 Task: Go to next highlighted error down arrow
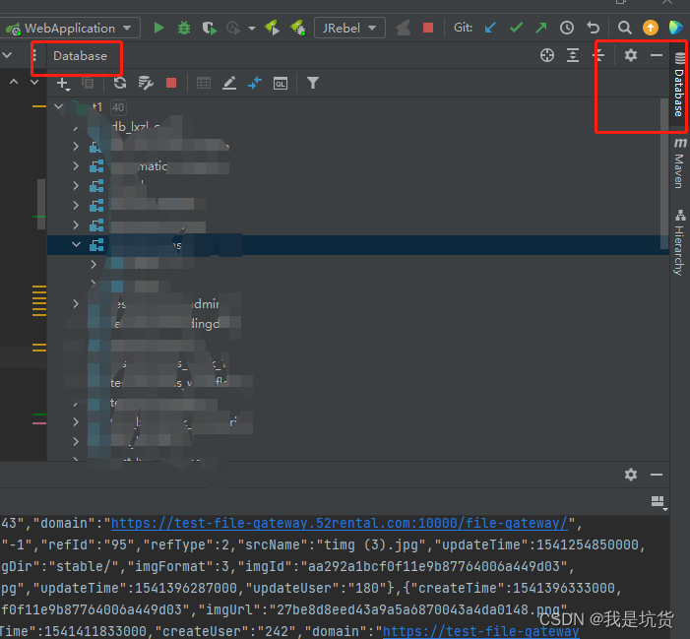[34, 82]
